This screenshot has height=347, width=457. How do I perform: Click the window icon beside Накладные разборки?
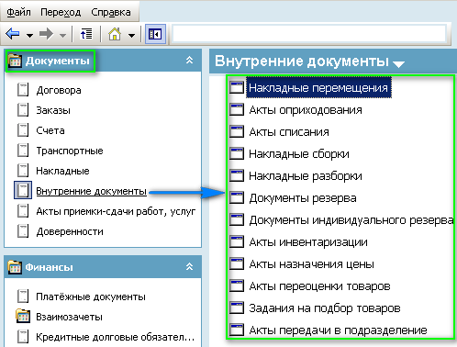tap(237, 175)
